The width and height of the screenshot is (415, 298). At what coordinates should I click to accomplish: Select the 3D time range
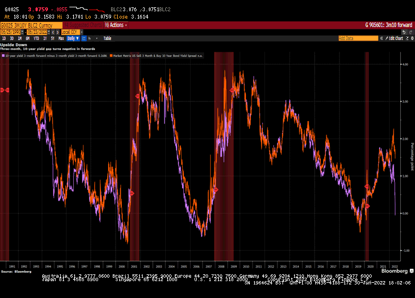coord(12,38)
